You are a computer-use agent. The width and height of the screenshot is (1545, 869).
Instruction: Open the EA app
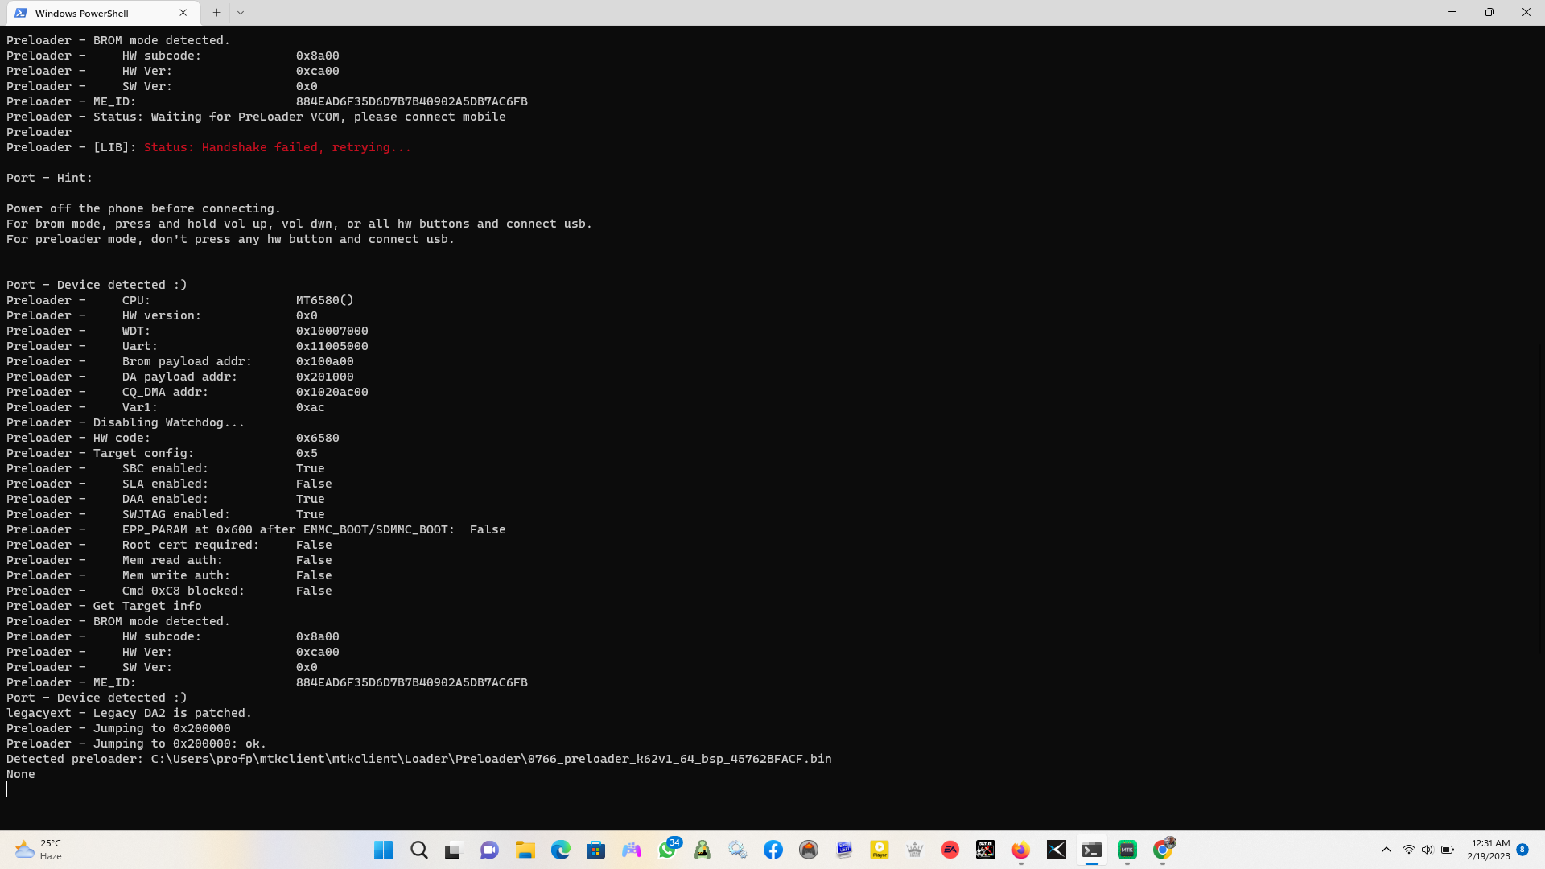click(950, 849)
